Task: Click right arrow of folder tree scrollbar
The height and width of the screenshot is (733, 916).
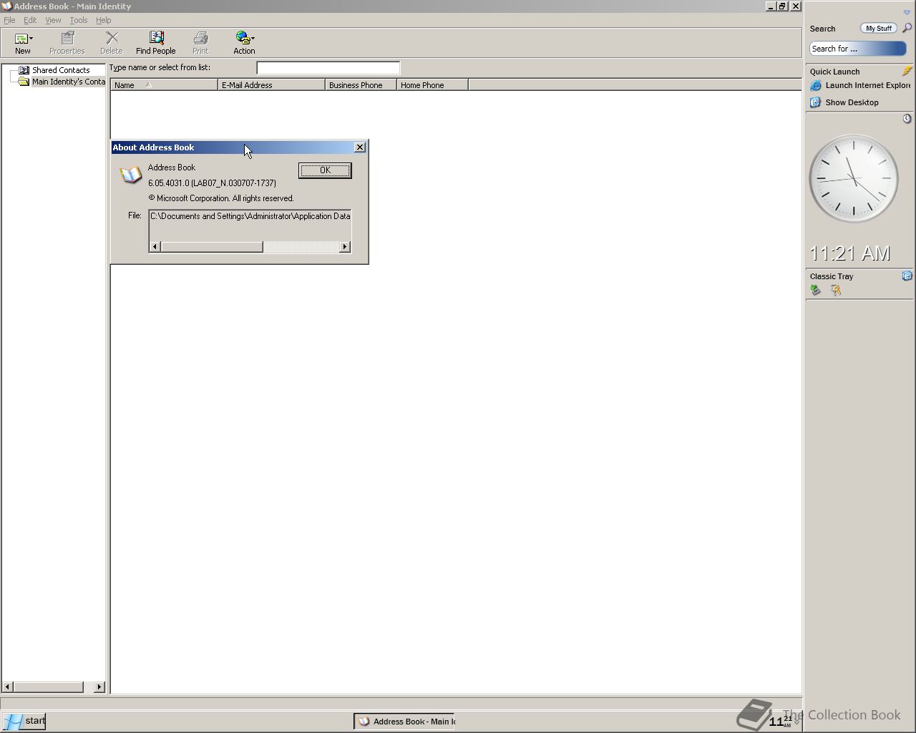Action: click(x=99, y=686)
